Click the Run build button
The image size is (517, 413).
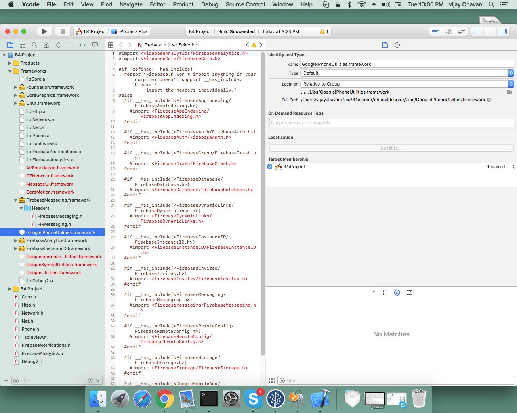pyautogui.click(x=44, y=31)
